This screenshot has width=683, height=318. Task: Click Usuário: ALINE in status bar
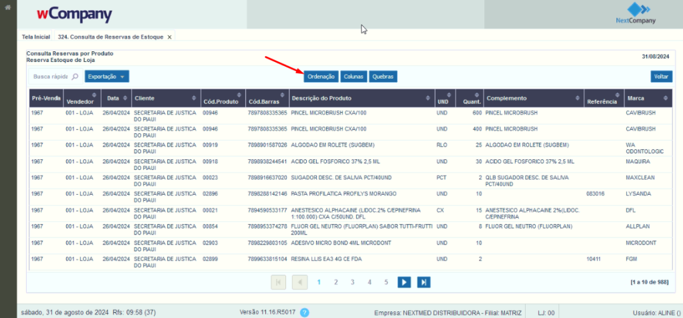(656, 313)
